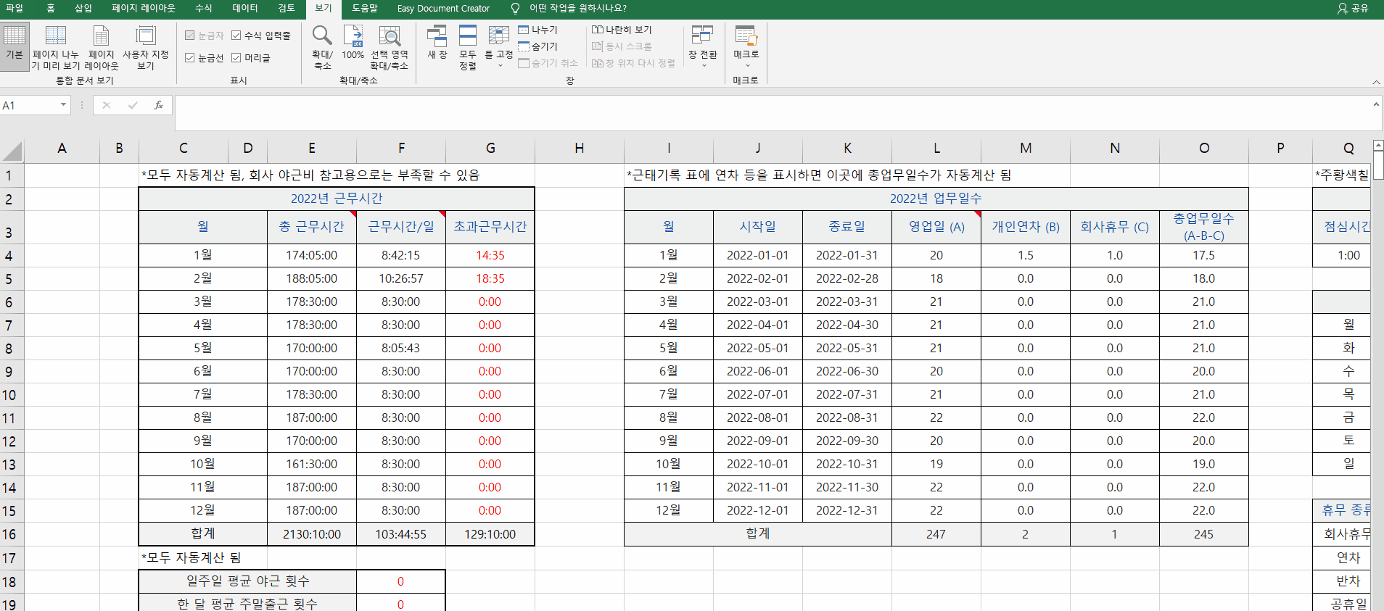Select column E header
This screenshot has width=1384, height=611.
coord(312,148)
